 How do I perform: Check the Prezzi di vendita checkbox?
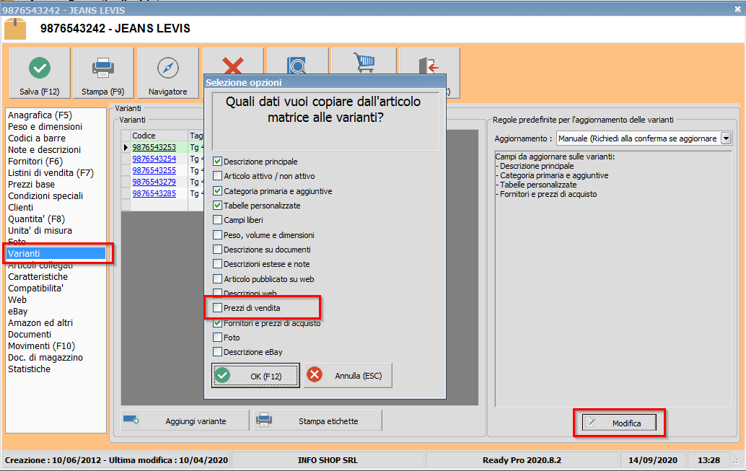click(x=217, y=308)
